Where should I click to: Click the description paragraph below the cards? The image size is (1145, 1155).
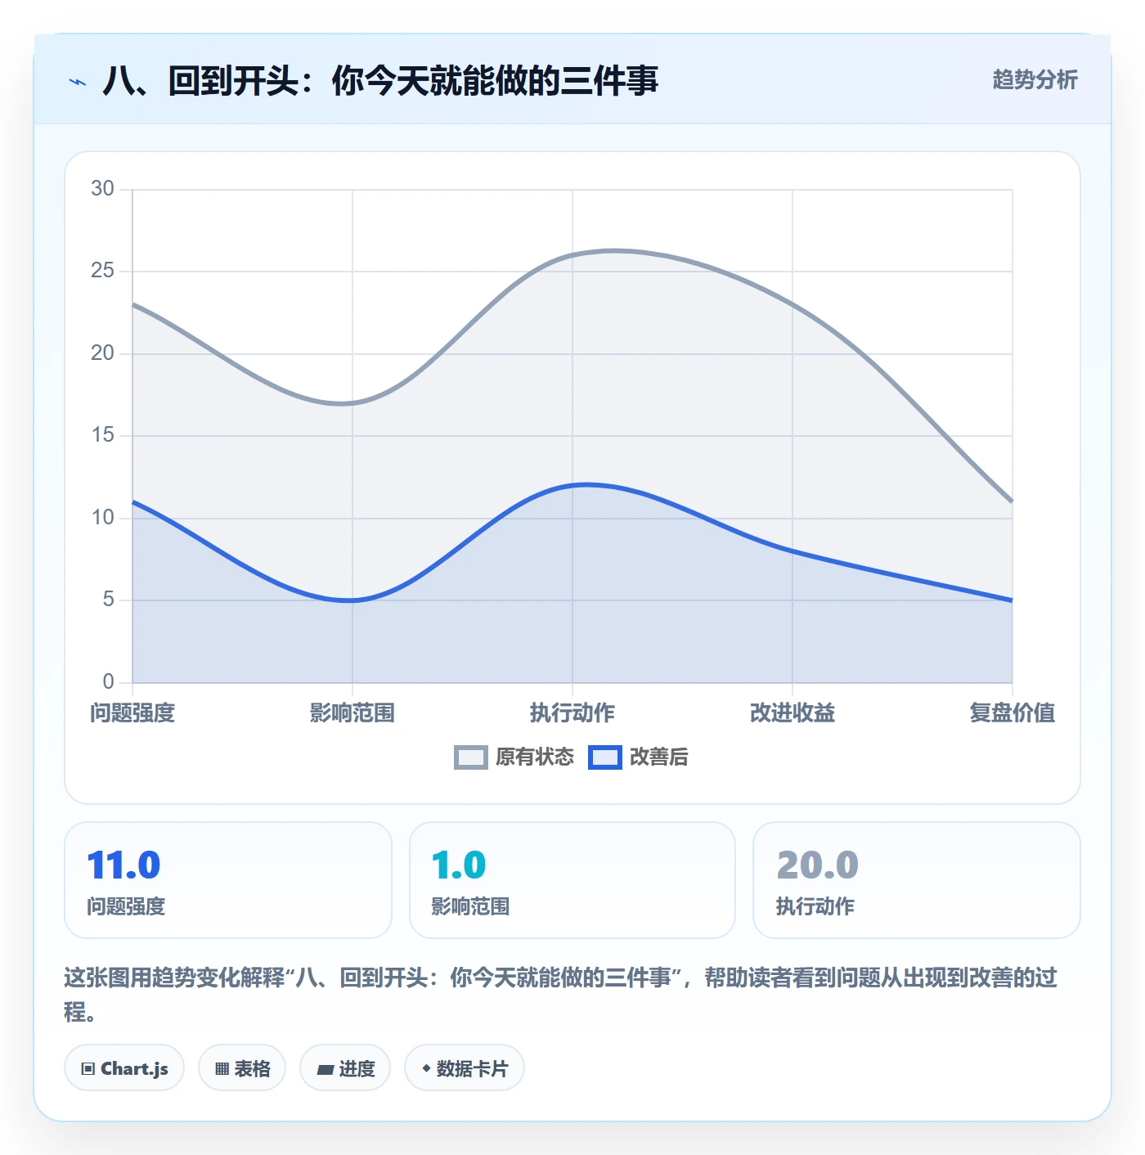coord(561,995)
